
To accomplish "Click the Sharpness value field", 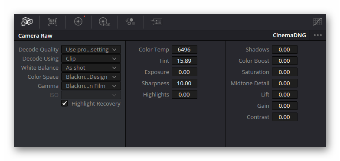I will point(185,83).
